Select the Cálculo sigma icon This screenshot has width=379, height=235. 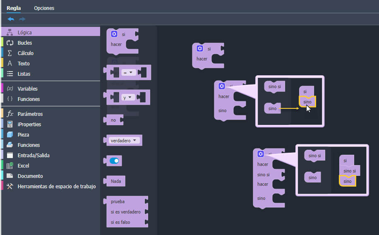pyautogui.click(x=10, y=53)
